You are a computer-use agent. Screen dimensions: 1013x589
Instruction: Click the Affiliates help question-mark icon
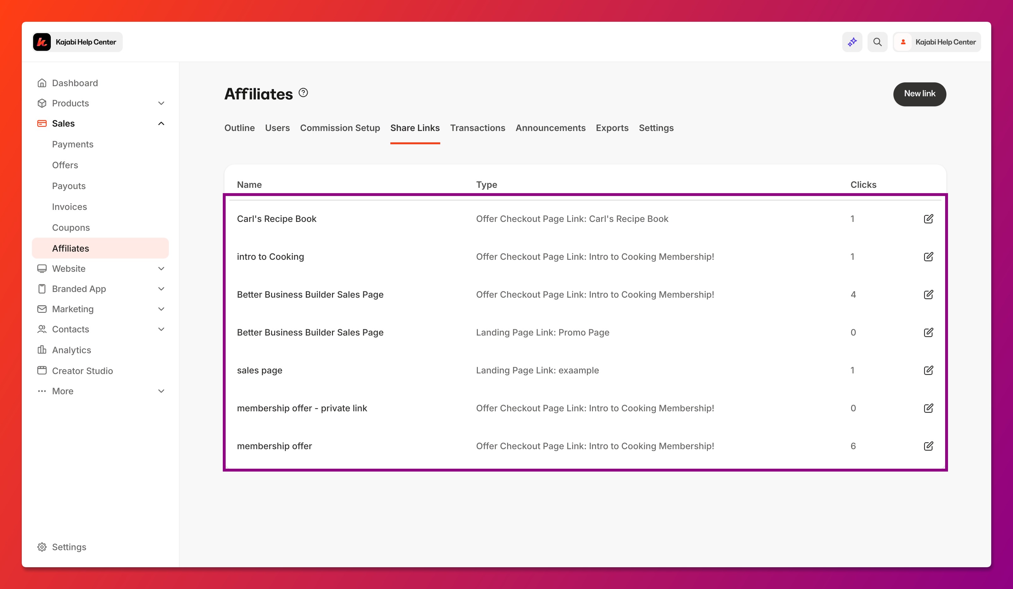click(303, 93)
